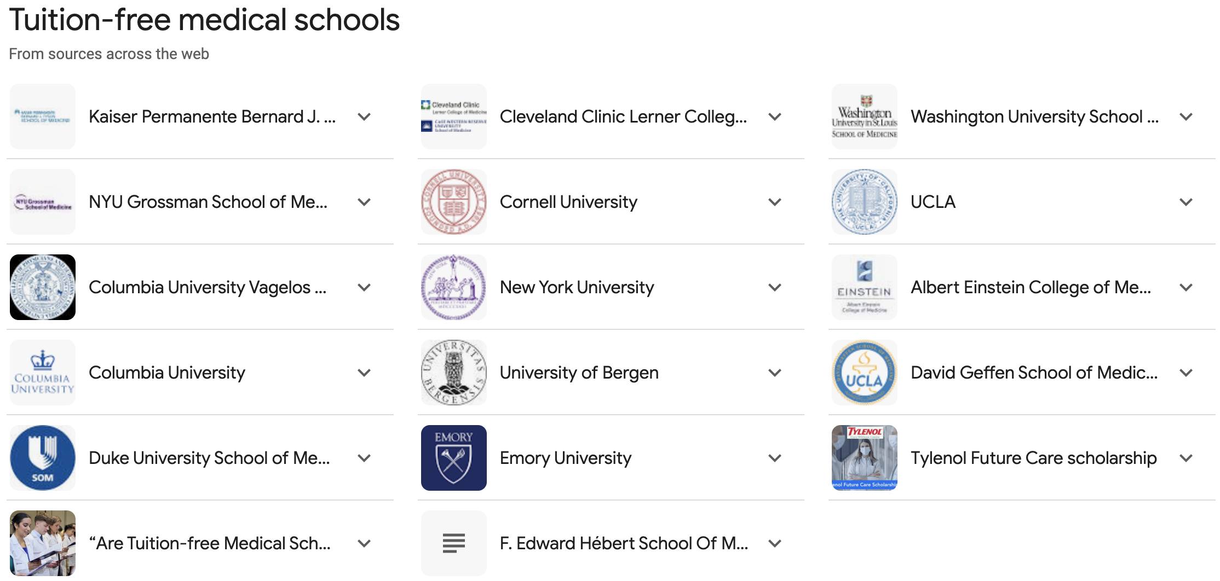Click the Tylenol scholarship photo thumbnail
1220x581 pixels.
coord(864,458)
